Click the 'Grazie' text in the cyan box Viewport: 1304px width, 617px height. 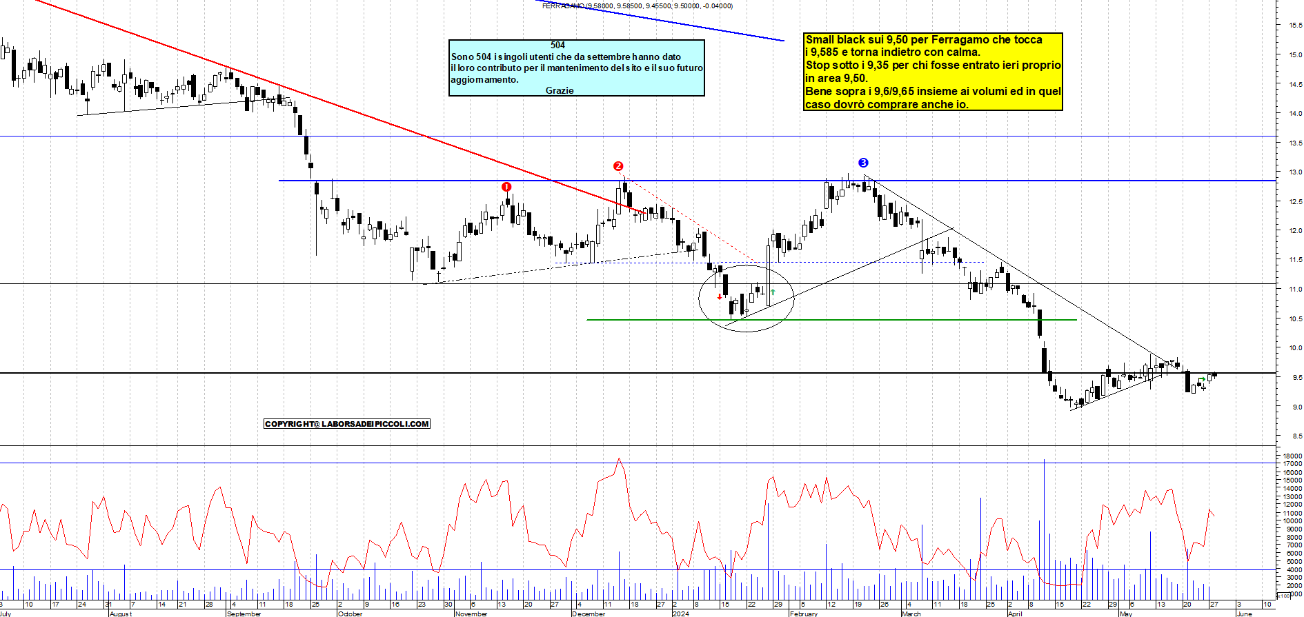(x=560, y=90)
